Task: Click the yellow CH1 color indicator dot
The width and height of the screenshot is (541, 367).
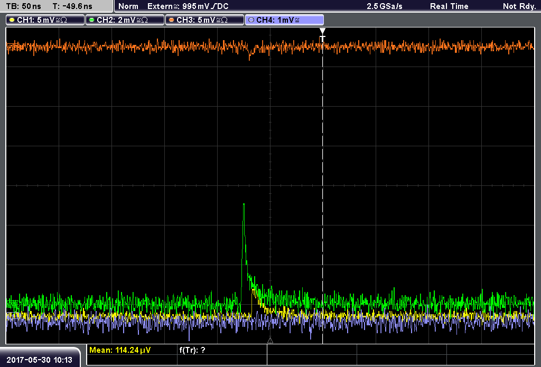Action: [12, 20]
